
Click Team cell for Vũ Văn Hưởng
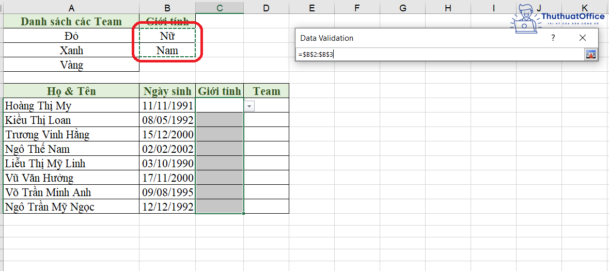point(267,178)
